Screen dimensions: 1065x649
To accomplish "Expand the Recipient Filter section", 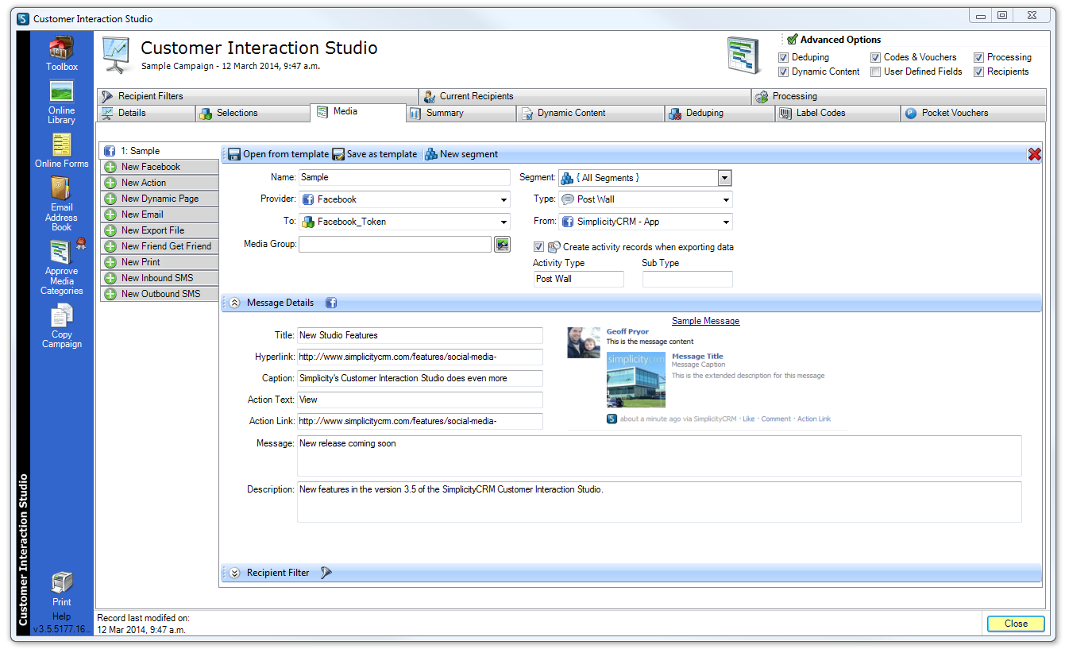I will click(x=234, y=573).
